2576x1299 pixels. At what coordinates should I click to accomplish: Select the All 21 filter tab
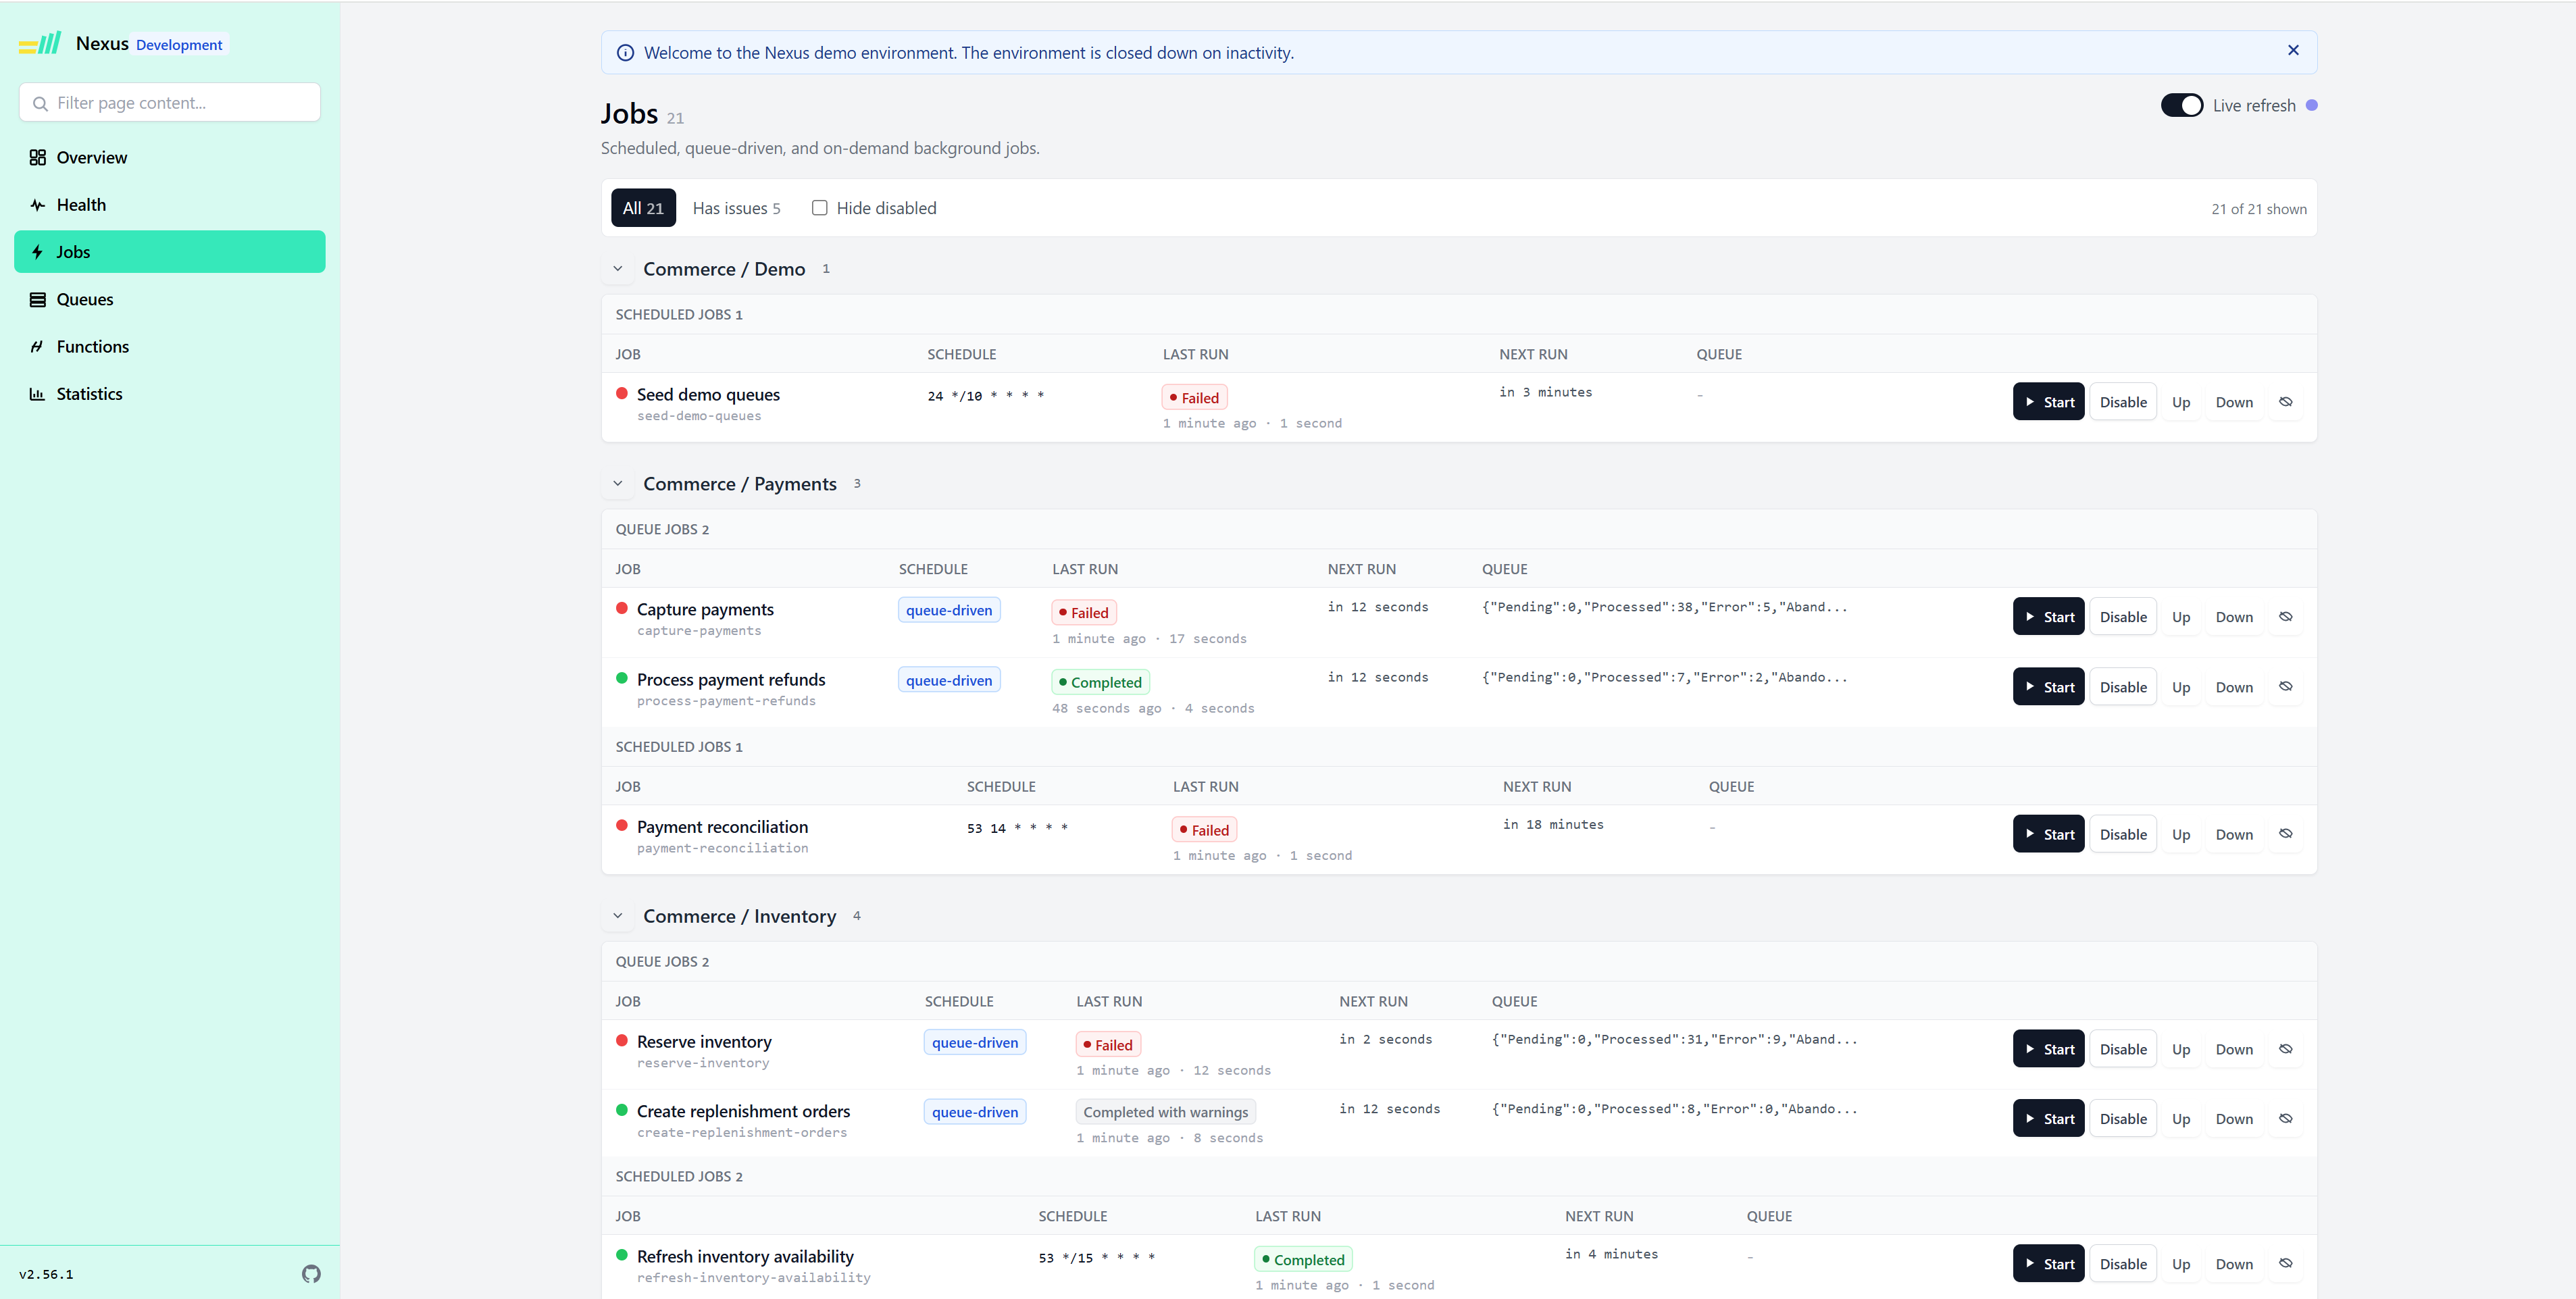click(643, 208)
